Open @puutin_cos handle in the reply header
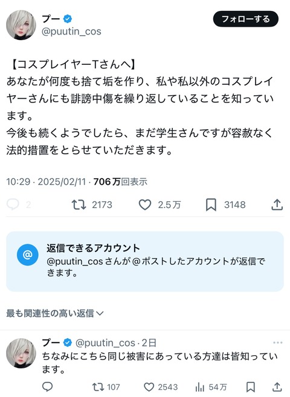The width and height of the screenshot is (290, 397). click(x=105, y=343)
